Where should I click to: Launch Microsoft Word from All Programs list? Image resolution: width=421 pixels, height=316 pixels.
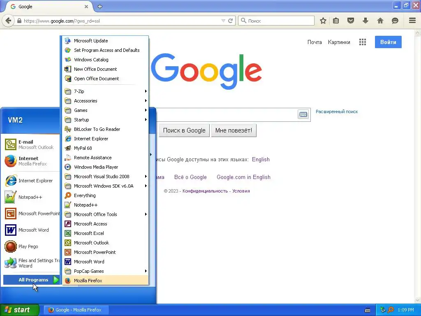pyautogui.click(x=106, y=261)
